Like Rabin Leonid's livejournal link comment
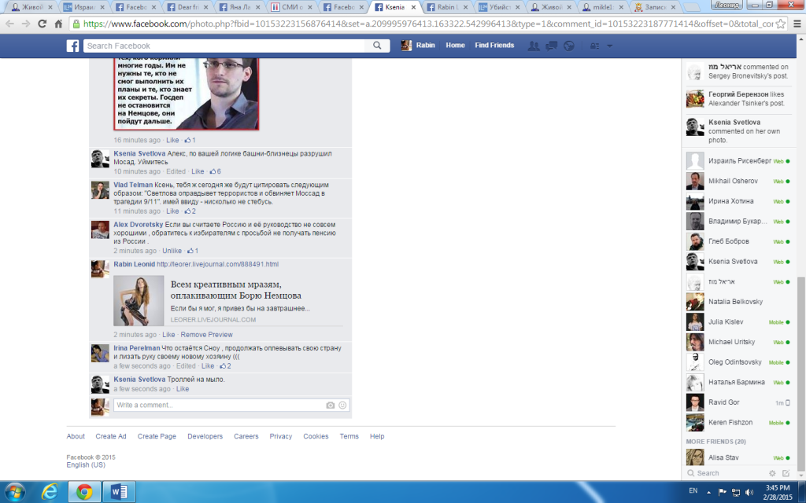Viewport: 806px width, 503px height. pos(168,335)
